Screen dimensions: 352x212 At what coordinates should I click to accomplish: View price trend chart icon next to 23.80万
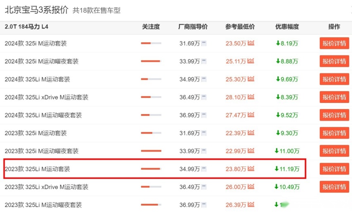pyautogui.click(x=251, y=169)
